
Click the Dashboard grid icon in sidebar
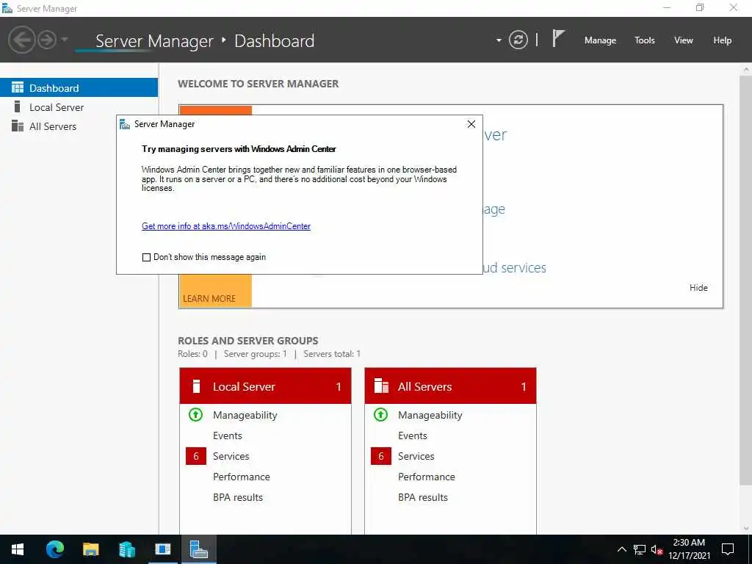pos(18,87)
